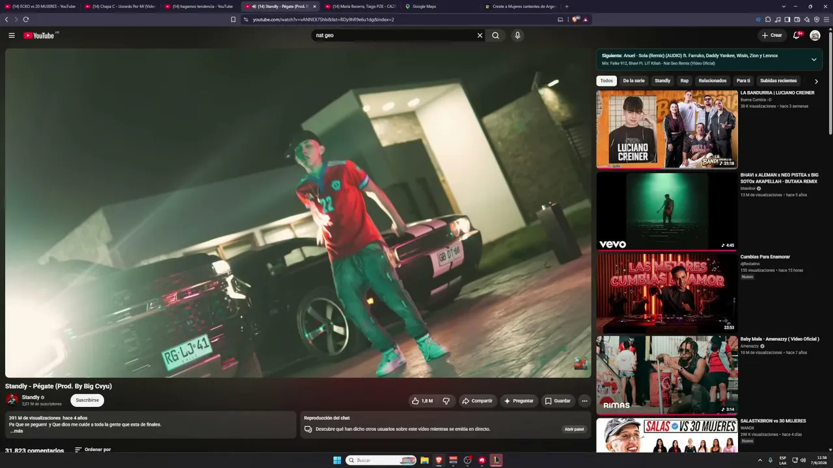Open File Explorer from taskbar
This screenshot has height=468, width=833.
tap(424, 460)
